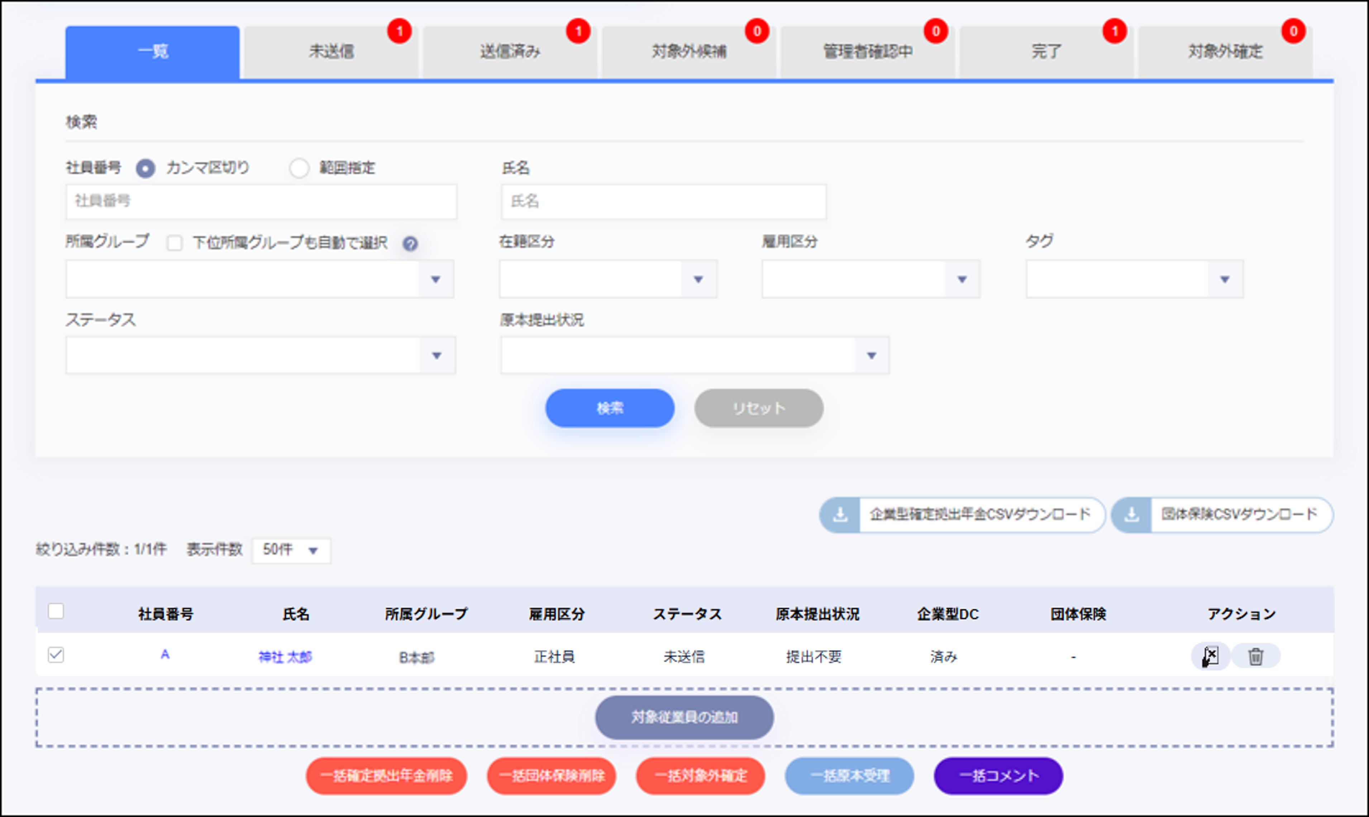Enable 下位所属グループも自動で選択 checkbox
The height and width of the screenshot is (817, 1369).
tap(175, 243)
